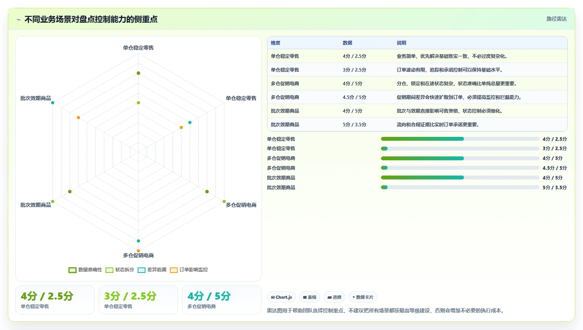Click the top radar axis label 单仓稳定零售

click(x=138, y=48)
